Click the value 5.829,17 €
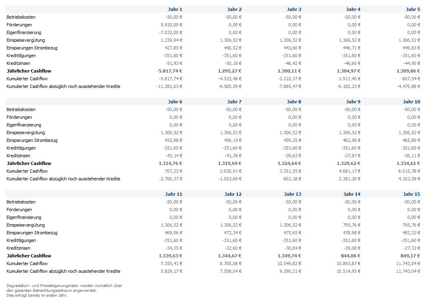This screenshot has height=304, width=427. [x=171, y=271]
